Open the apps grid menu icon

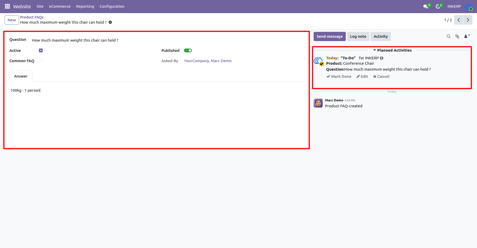(x=7, y=6)
